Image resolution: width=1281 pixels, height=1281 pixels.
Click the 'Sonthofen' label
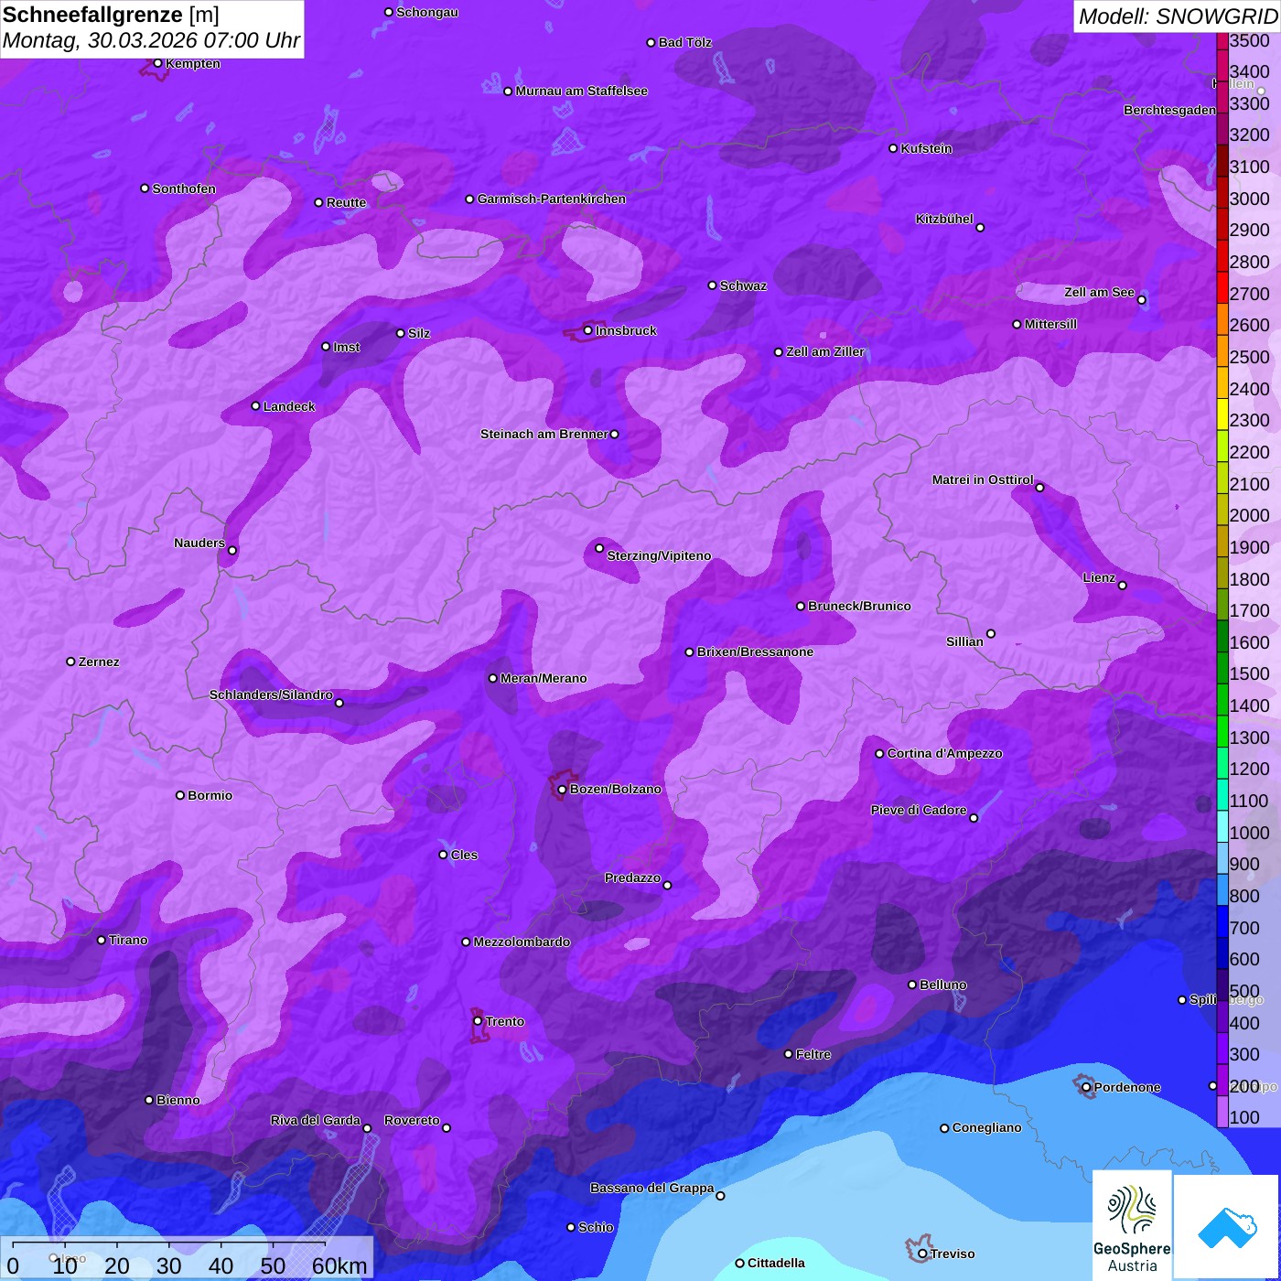[x=184, y=188]
